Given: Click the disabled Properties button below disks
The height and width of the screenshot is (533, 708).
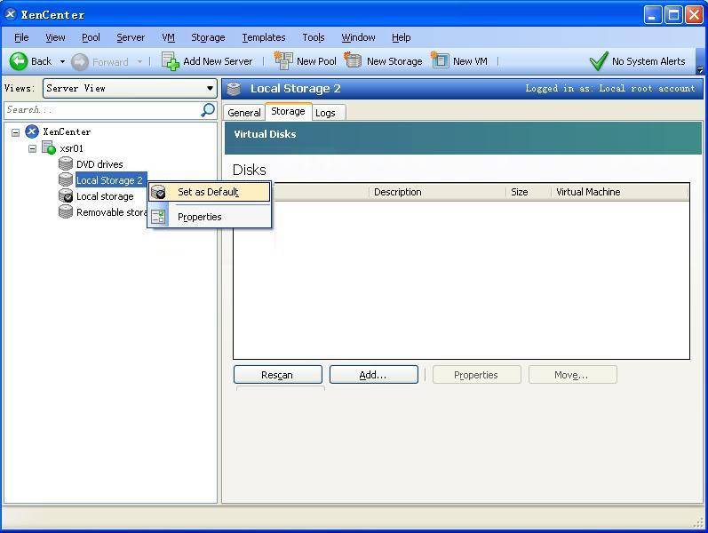Looking at the screenshot, I should coord(476,375).
